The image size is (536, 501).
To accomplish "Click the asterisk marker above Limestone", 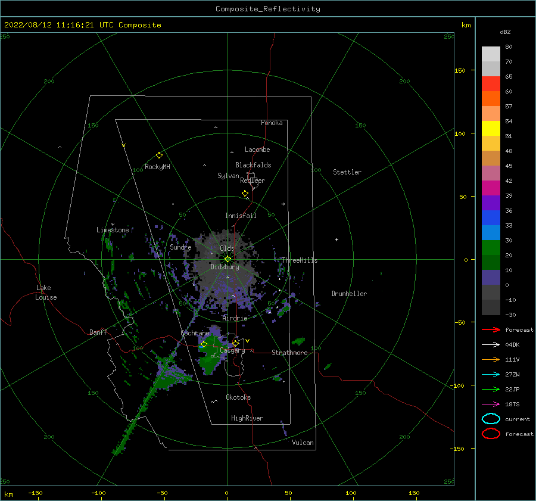I will [113, 225].
